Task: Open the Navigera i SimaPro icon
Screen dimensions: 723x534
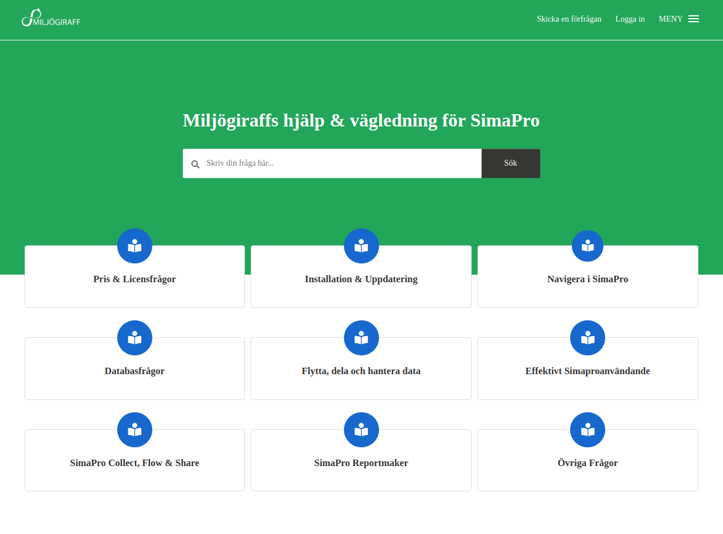Action: pos(588,245)
